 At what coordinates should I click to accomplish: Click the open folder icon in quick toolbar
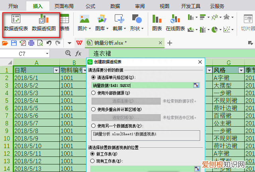click(x=5, y=43)
